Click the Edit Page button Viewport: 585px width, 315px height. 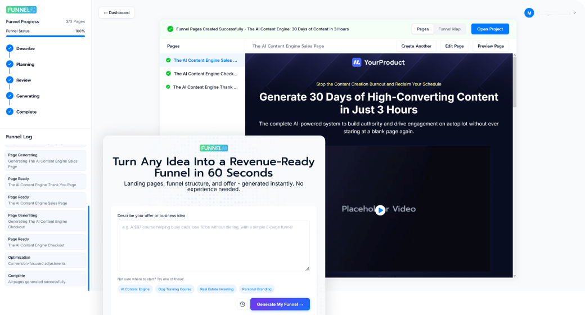(x=454, y=46)
